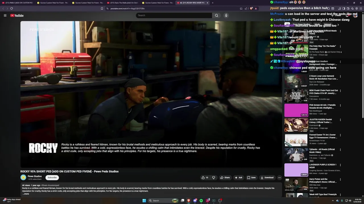This screenshot has width=364, height=204.
Task: Open the VVS Chain Pack video thumbnail
Action: 296,96
